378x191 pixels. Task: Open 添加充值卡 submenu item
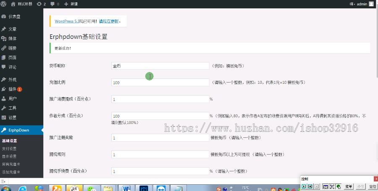[x=11, y=172]
